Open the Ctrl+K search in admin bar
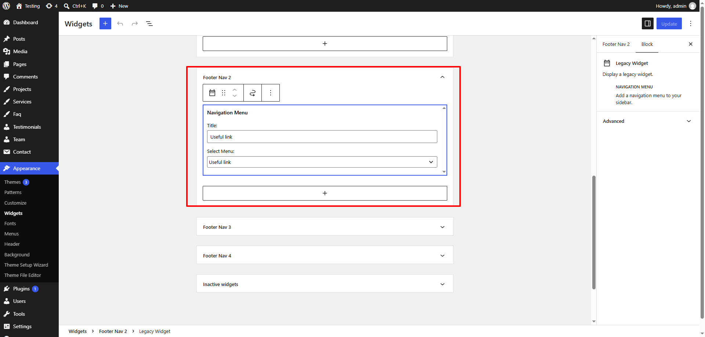The height and width of the screenshot is (337, 705). click(75, 6)
